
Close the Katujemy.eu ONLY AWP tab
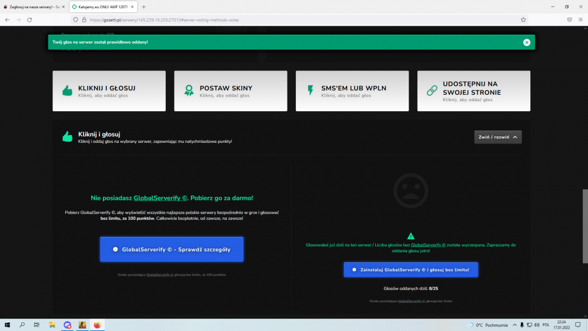pos(132,6)
